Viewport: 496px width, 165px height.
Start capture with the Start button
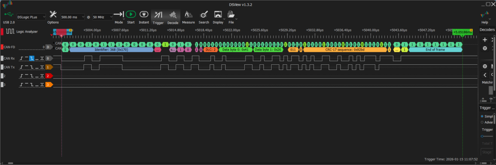pos(131,16)
